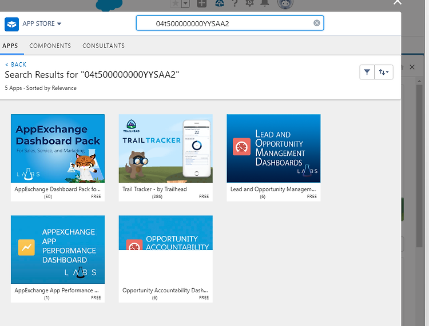This screenshot has height=326, width=429.
Task: Open the user avatar profile icon
Action: tap(285, 3)
